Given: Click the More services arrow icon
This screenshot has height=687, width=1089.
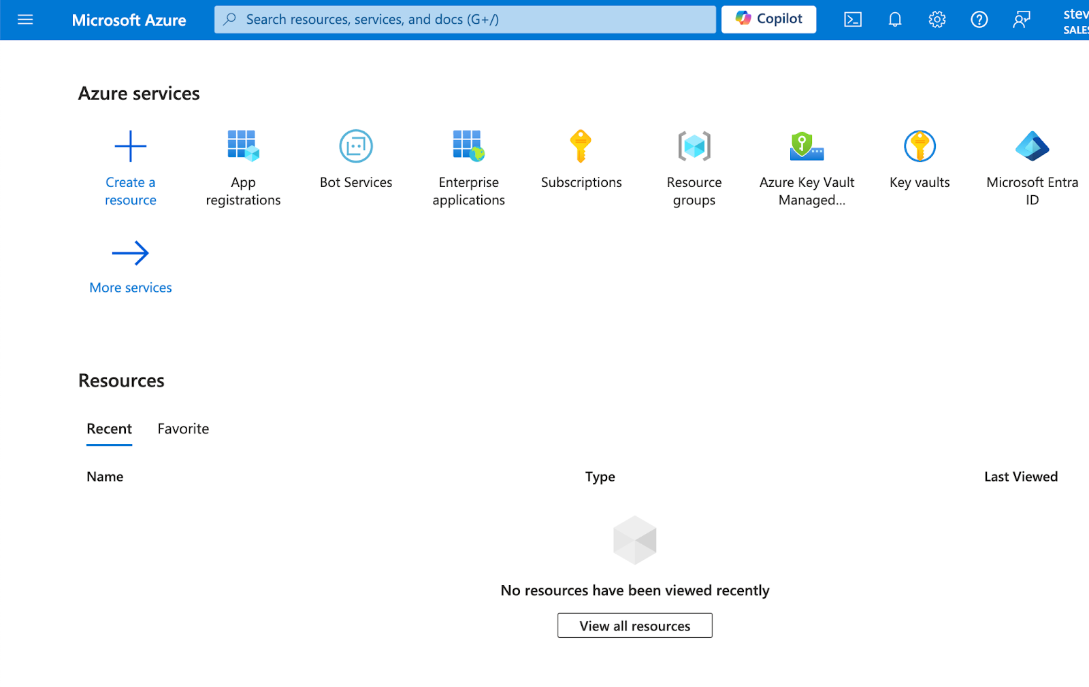Looking at the screenshot, I should click(131, 253).
